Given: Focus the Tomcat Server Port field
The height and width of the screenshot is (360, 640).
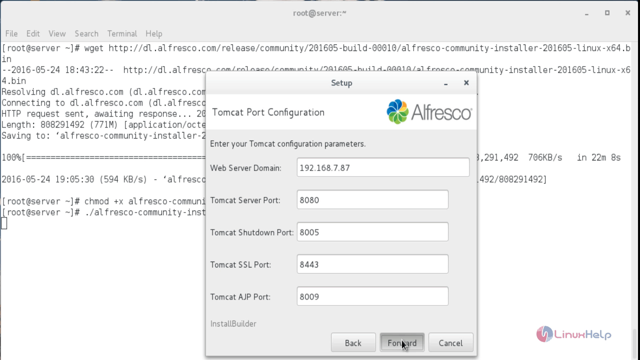Looking at the screenshot, I should pos(372,200).
